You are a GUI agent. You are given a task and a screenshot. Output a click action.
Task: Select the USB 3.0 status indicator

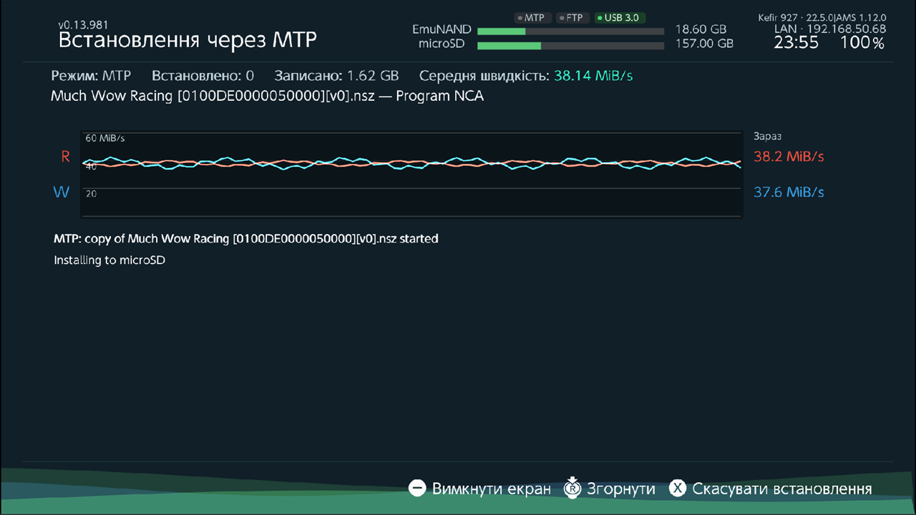click(619, 17)
